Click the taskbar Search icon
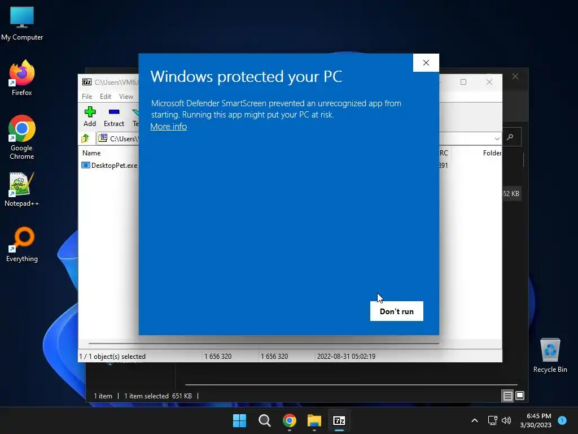The image size is (578, 434). 264,420
